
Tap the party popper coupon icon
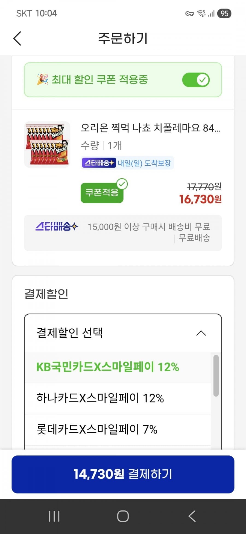(42, 80)
